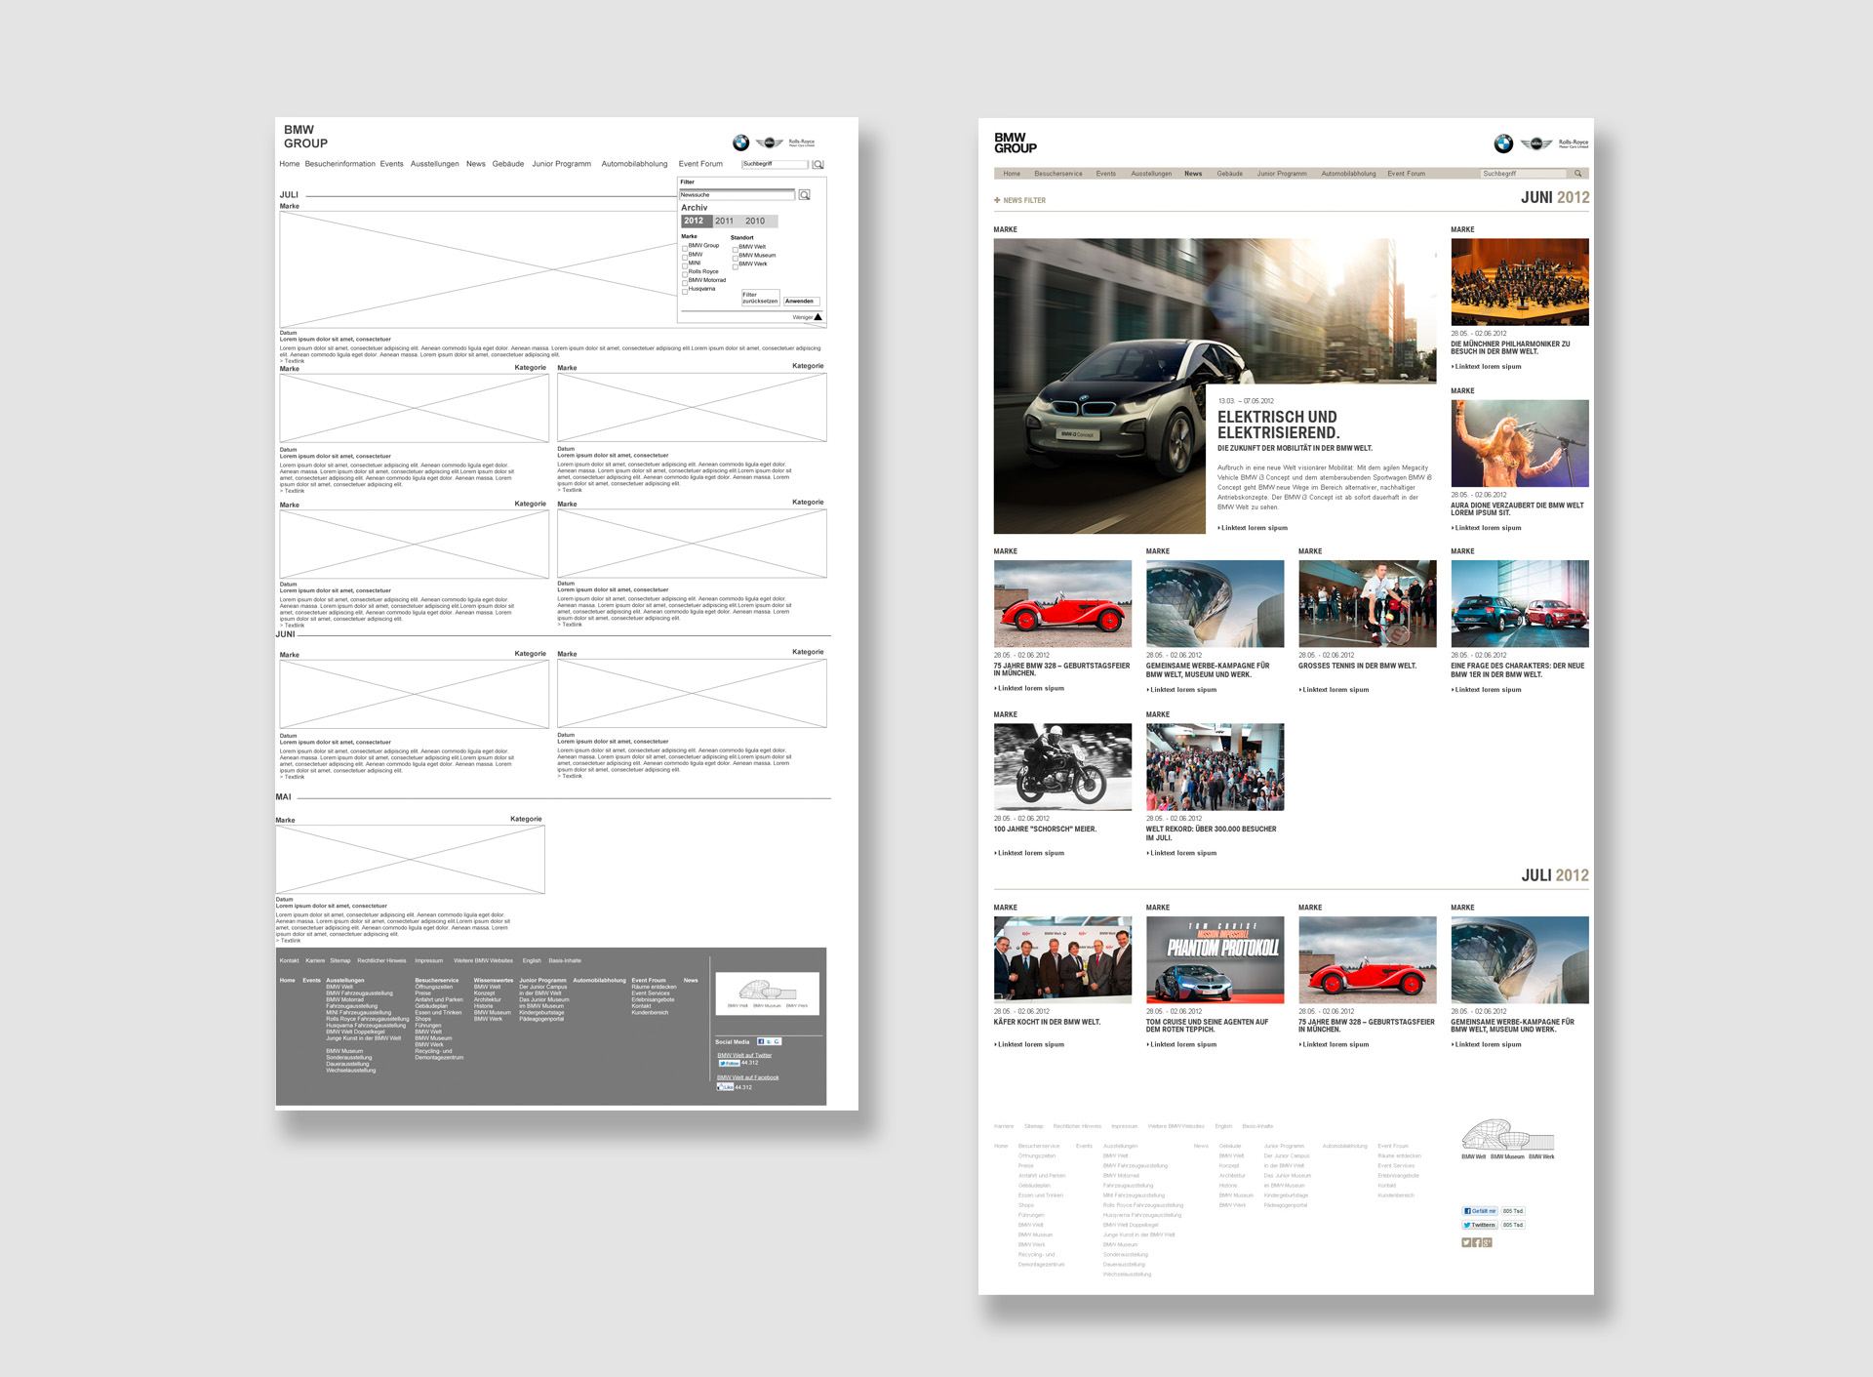Click the BMW roundel logo on the right design page
Viewport: 1873px width, 1377px height.
click(x=1503, y=143)
